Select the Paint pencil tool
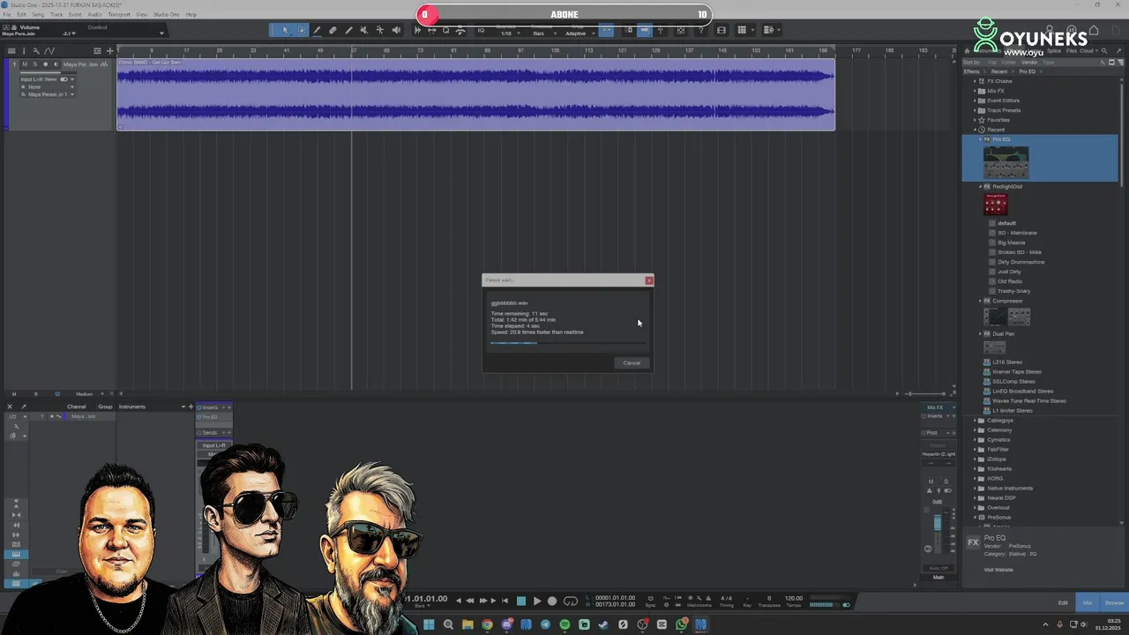This screenshot has width=1129, height=635. 348,30
